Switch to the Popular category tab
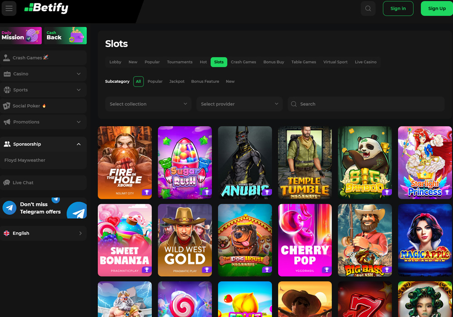The width and height of the screenshot is (453, 317). (x=152, y=62)
